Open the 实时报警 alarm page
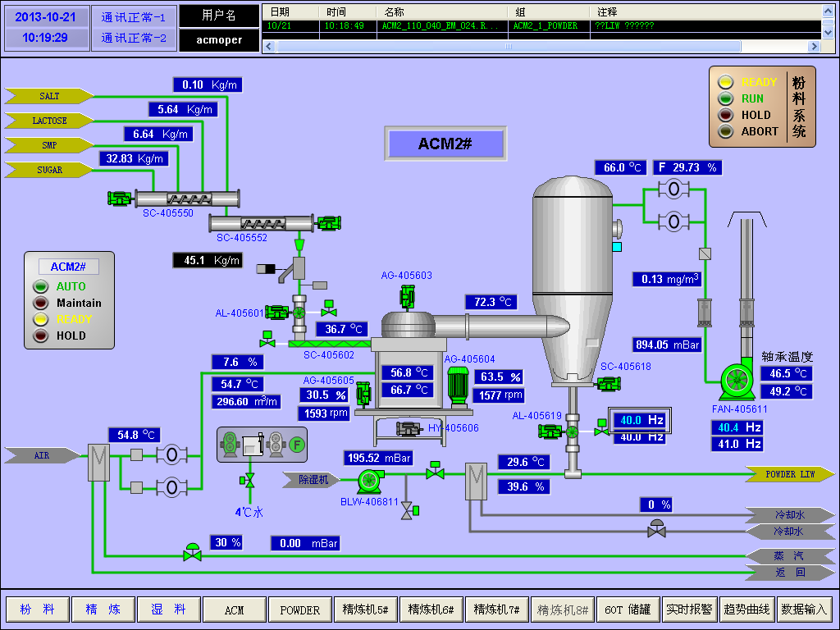The height and width of the screenshot is (630, 840). 689,609
